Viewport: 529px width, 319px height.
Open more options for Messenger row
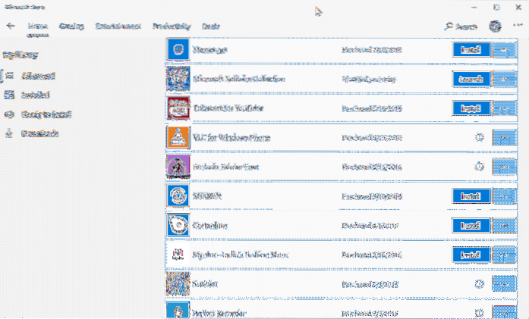[503, 50]
